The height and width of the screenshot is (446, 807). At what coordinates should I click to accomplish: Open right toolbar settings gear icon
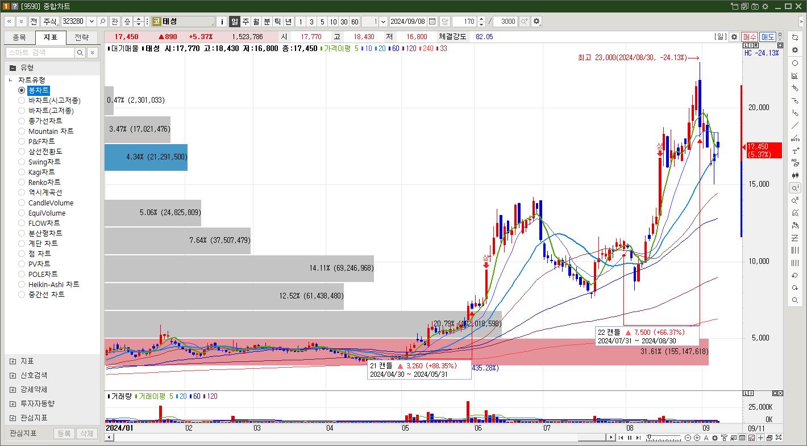[795, 50]
